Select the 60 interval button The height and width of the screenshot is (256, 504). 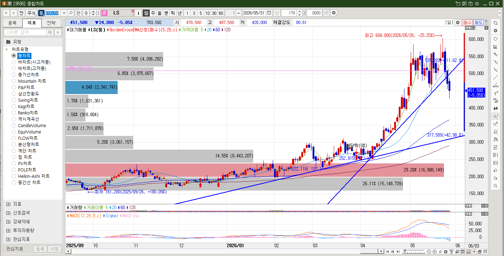point(221,13)
